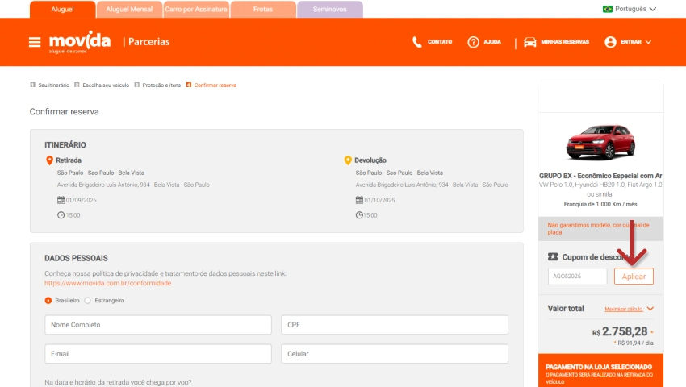Open the Frotas tab
The width and height of the screenshot is (686, 387).
pyautogui.click(x=263, y=9)
